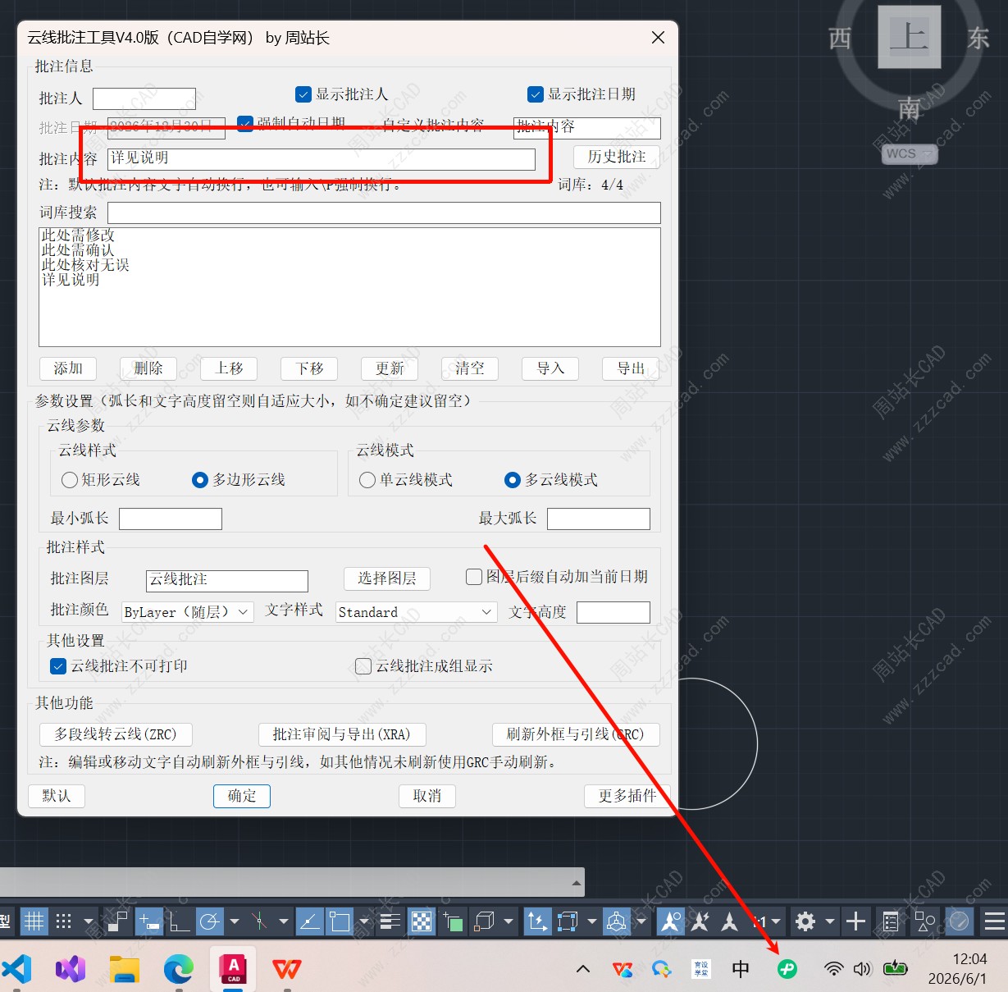Image resolution: width=1008 pixels, height=992 pixels.
Task: Toggle the snap mode dotted-grid icon
Action: tap(64, 921)
